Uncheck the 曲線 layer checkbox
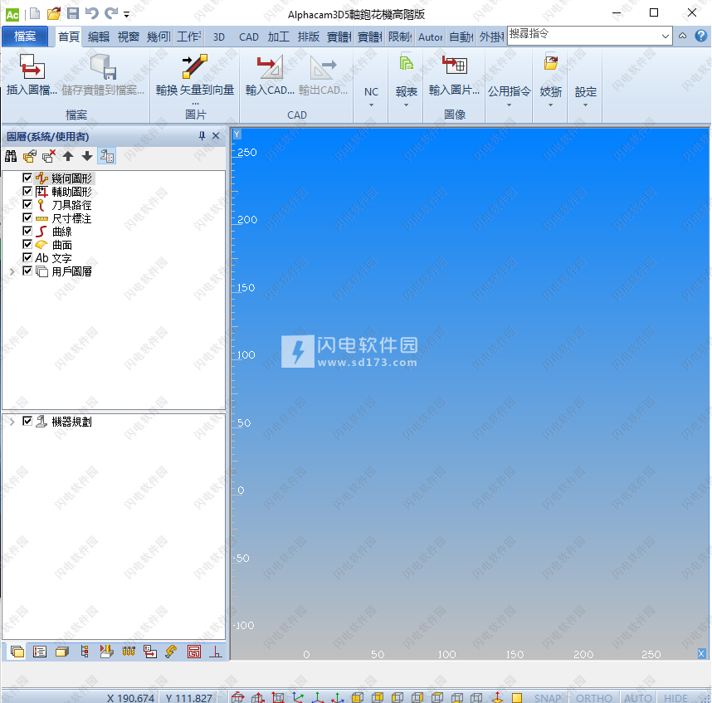The height and width of the screenshot is (703, 712). pyautogui.click(x=27, y=231)
